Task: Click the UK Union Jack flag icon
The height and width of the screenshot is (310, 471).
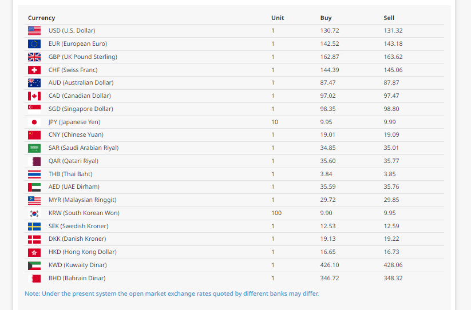Action: tap(34, 57)
